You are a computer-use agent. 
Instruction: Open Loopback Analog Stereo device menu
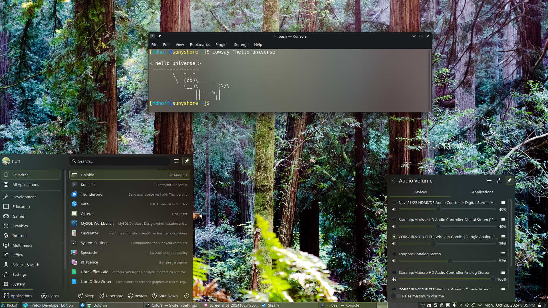click(503, 254)
